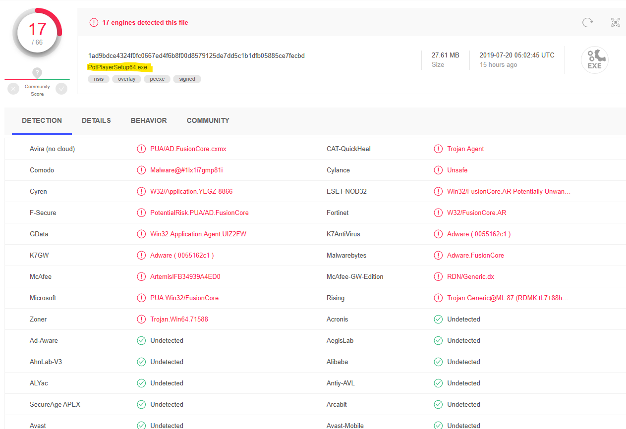Image resolution: width=626 pixels, height=429 pixels.
Task: Click the Arcabit engine name
Action: (x=337, y=404)
